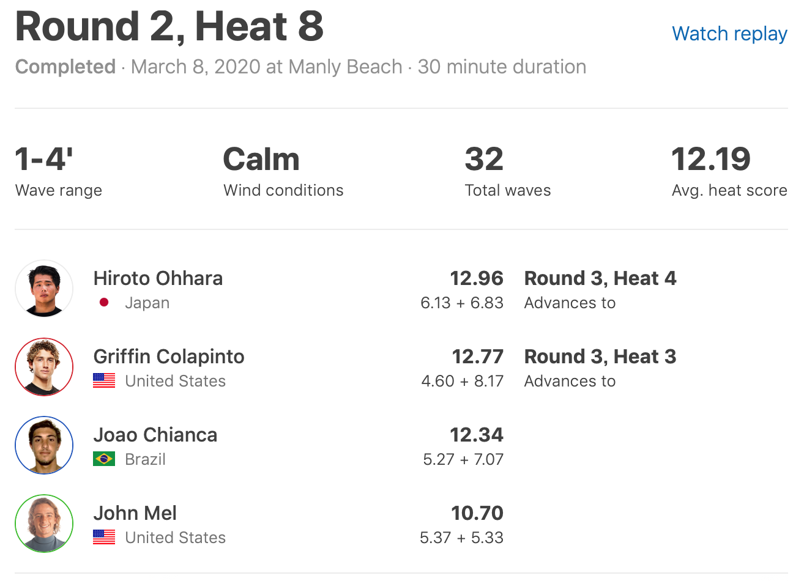Open Joao Chianca's avatar photo

(x=44, y=445)
